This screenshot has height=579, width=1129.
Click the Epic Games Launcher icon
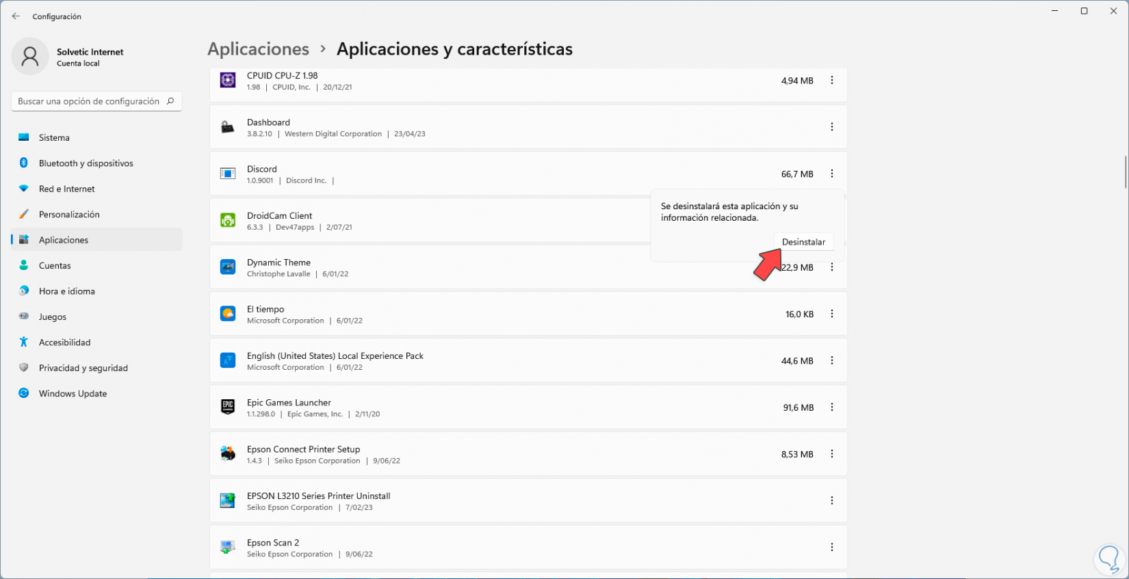coord(228,407)
